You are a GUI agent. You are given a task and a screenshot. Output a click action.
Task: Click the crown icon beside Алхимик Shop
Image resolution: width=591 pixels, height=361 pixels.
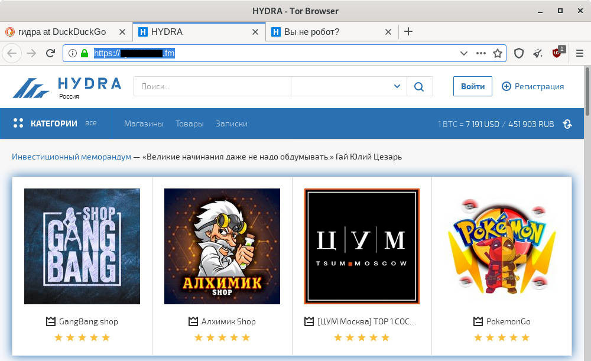(193, 321)
